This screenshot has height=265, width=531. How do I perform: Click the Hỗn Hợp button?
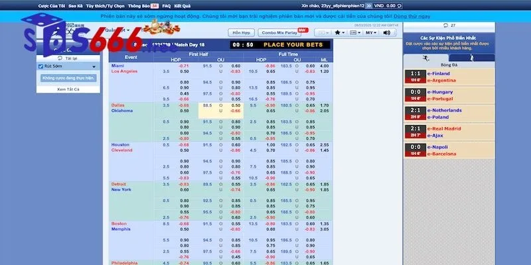241,32
